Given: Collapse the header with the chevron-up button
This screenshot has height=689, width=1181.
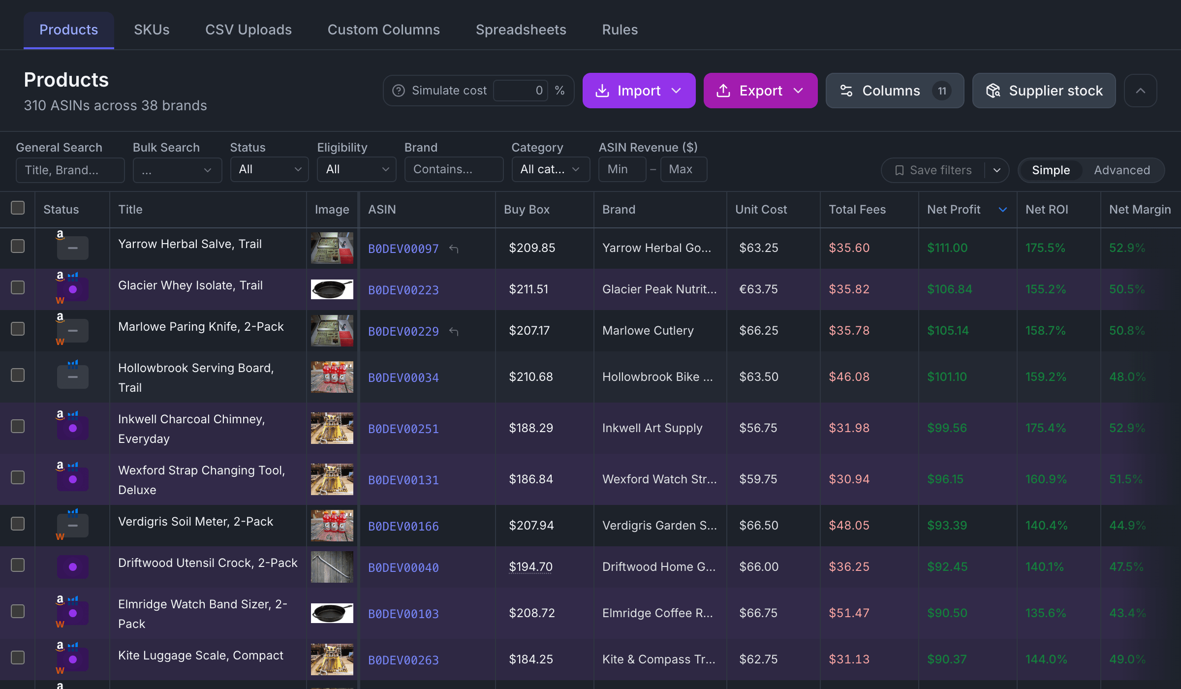Looking at the screenshot, I should (1140, 91).
